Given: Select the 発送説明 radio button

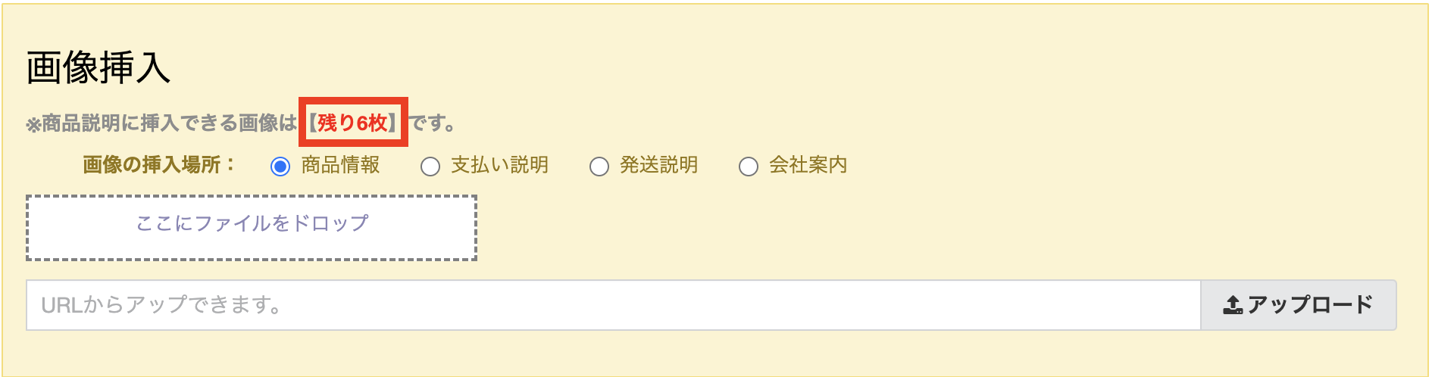Looking at the screenshot, I should tap(599, 167).
